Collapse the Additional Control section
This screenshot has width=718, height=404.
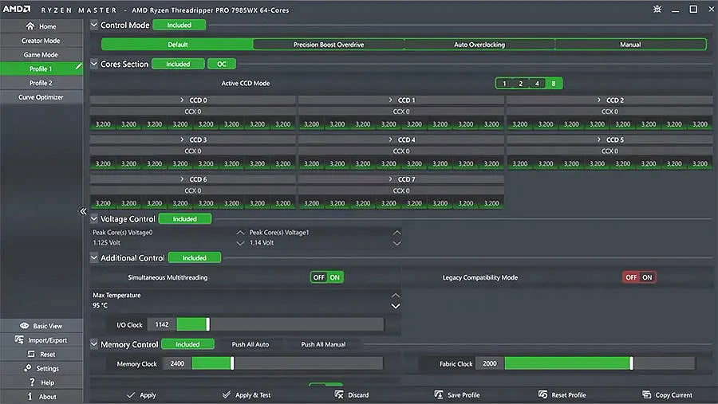(x=94, y=257)
